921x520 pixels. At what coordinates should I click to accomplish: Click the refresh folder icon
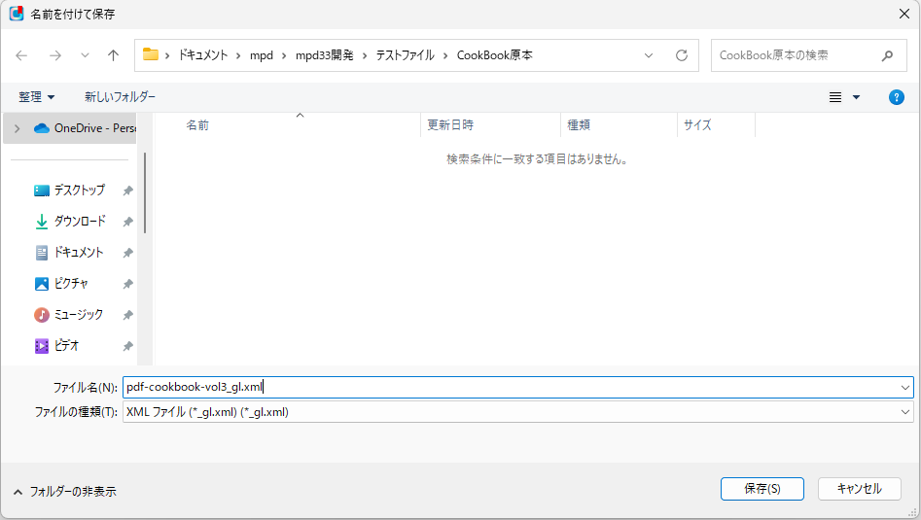[x=682, y=55]
